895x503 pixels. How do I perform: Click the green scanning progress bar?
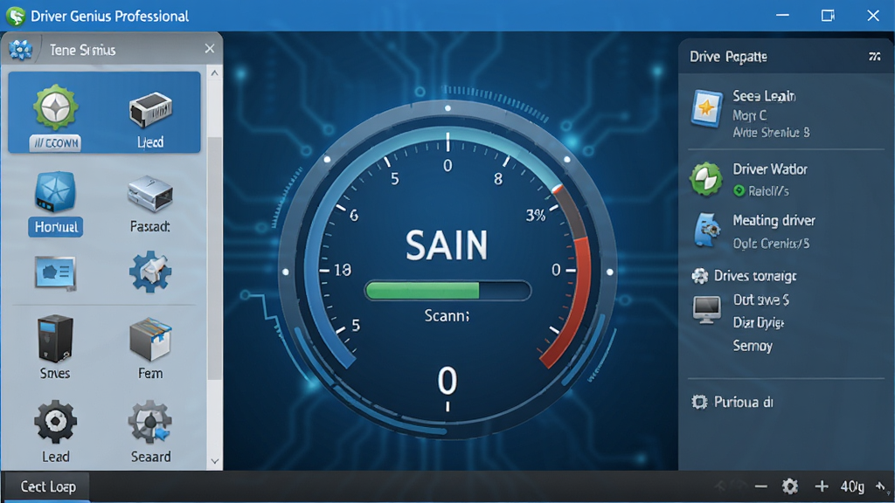click(x=448, y=291)
